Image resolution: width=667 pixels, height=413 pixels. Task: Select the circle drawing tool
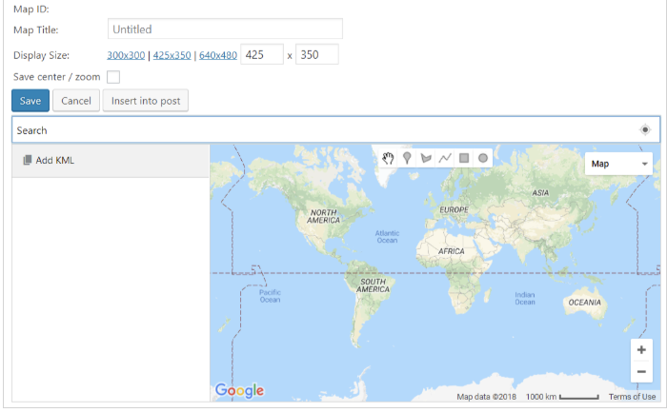483,158
